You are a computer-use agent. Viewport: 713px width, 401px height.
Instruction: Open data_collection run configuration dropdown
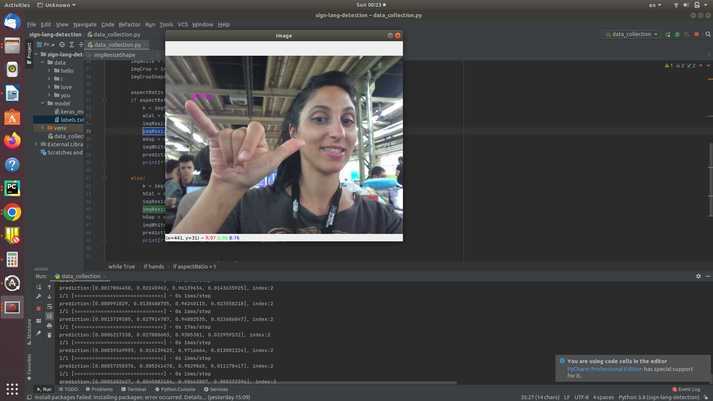tap(631, 34)
